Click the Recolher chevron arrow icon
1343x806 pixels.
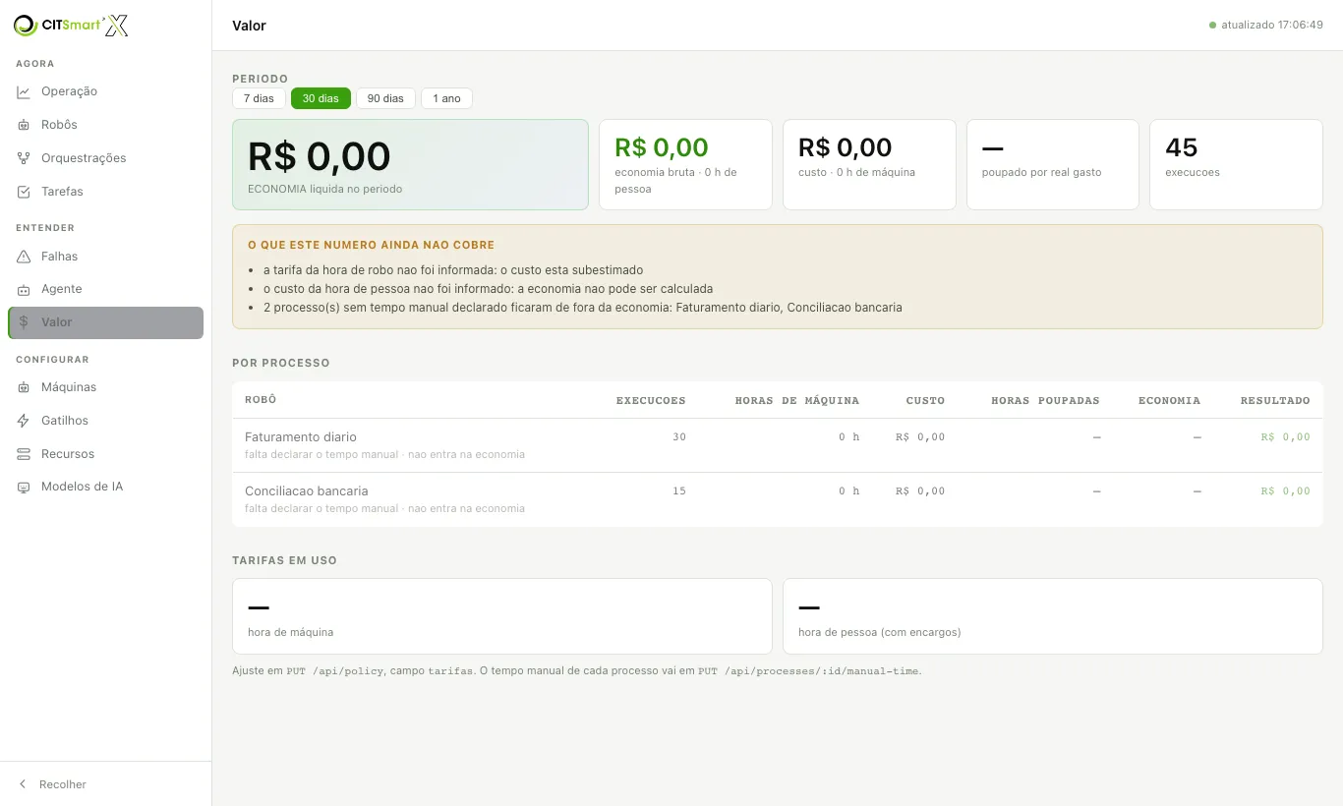(x=23, y=784)
